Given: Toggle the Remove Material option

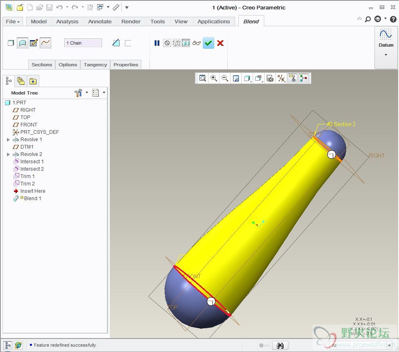Looking at the screenshot, I should point(116,43).
